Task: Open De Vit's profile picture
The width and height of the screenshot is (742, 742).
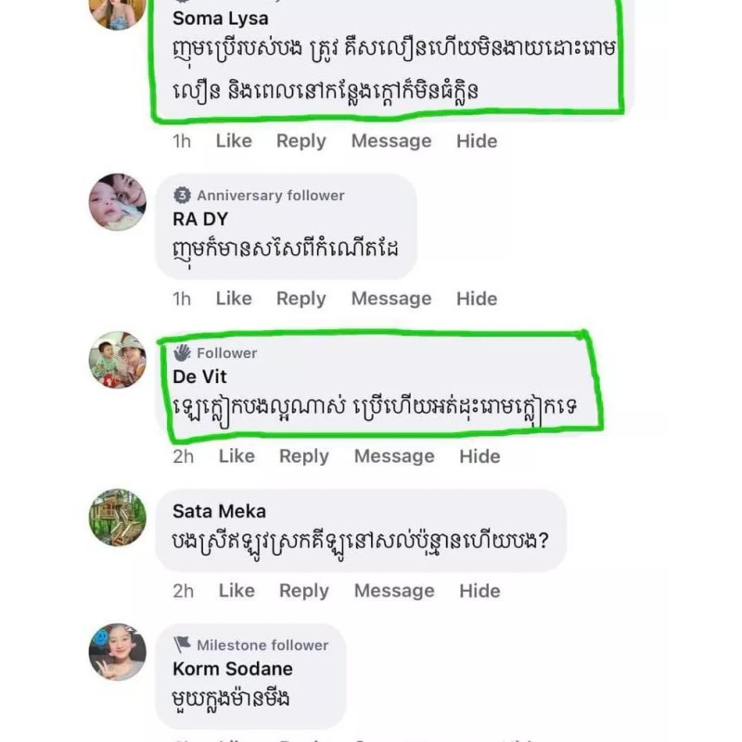Action: click(118, 360)
